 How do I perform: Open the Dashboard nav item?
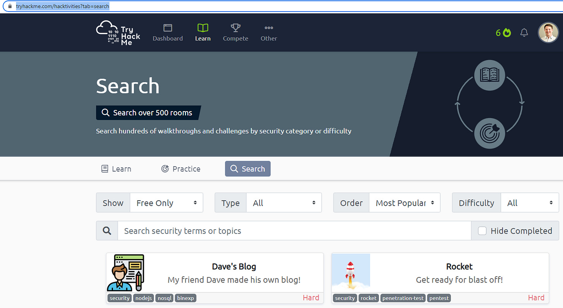(x=168, y=33)
